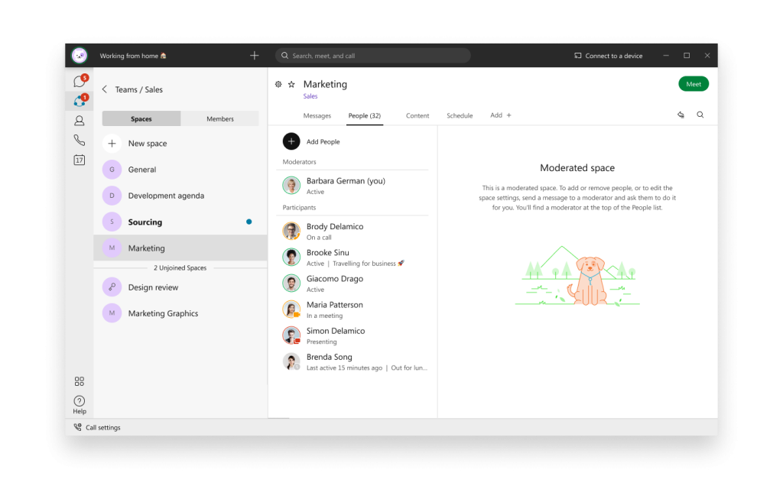Screen dimensions: 783x489
Task: Open Contacts from the left sidebar
Action: point(79,121)
